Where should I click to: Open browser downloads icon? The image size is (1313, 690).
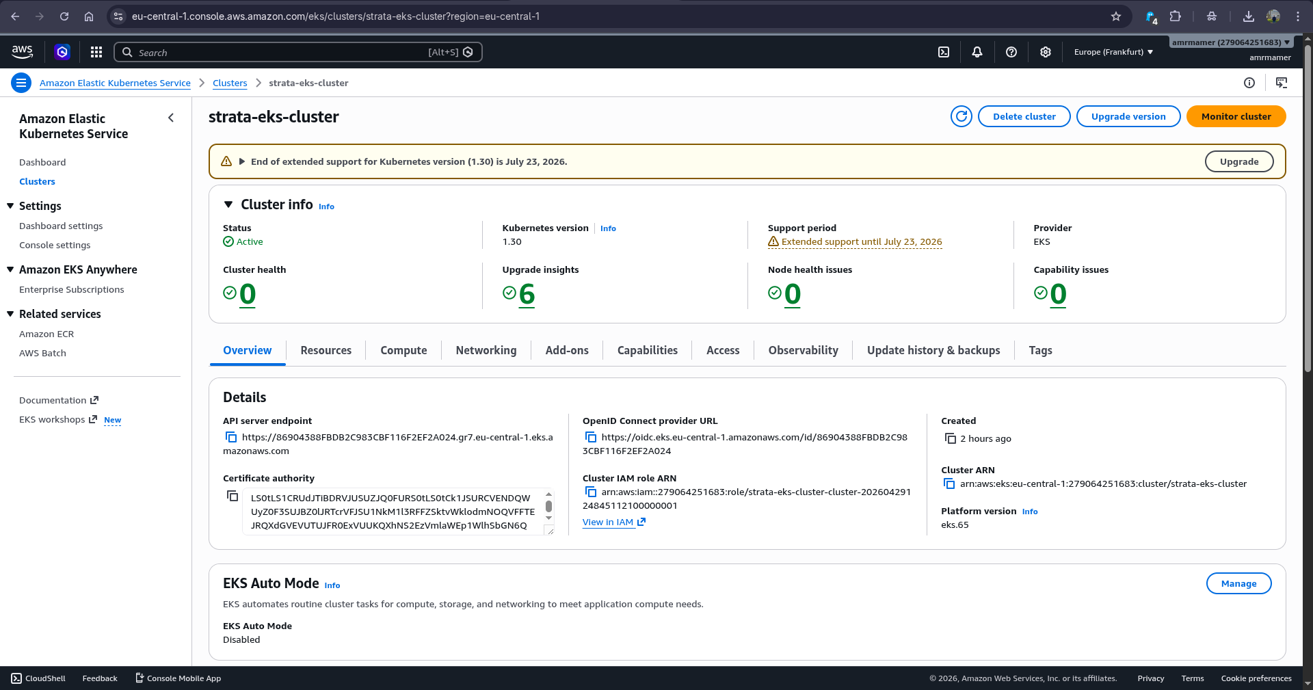coord(1249,16)
